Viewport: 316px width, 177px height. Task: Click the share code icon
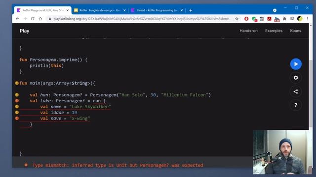296,91
